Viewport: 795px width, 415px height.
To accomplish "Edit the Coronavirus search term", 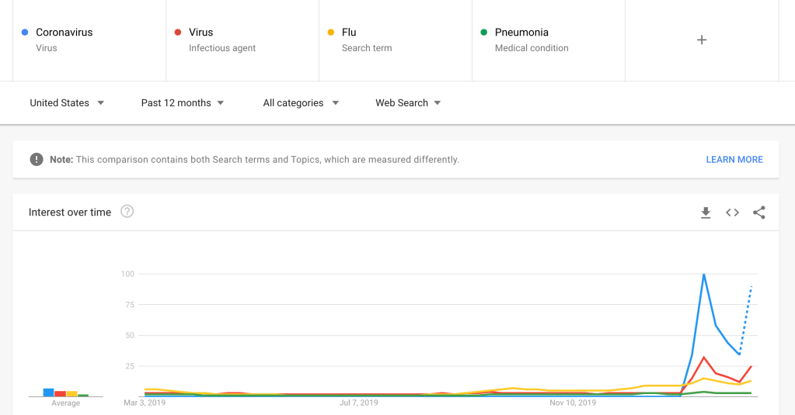I will [x=65, y=33].
